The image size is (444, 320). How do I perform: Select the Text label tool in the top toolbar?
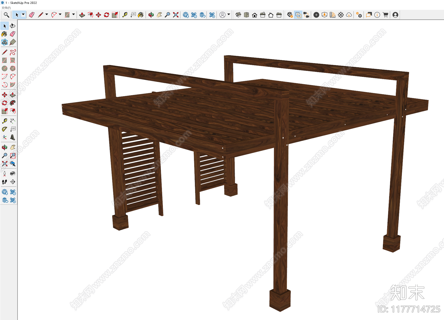(x=133, y=15)
